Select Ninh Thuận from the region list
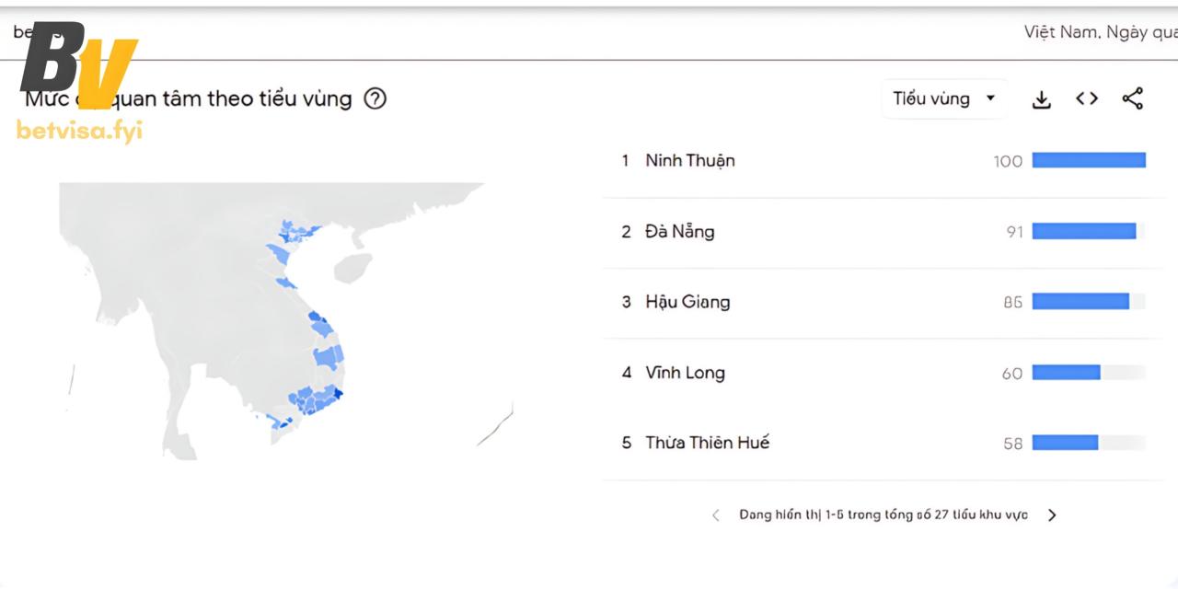 pos(690,160)
